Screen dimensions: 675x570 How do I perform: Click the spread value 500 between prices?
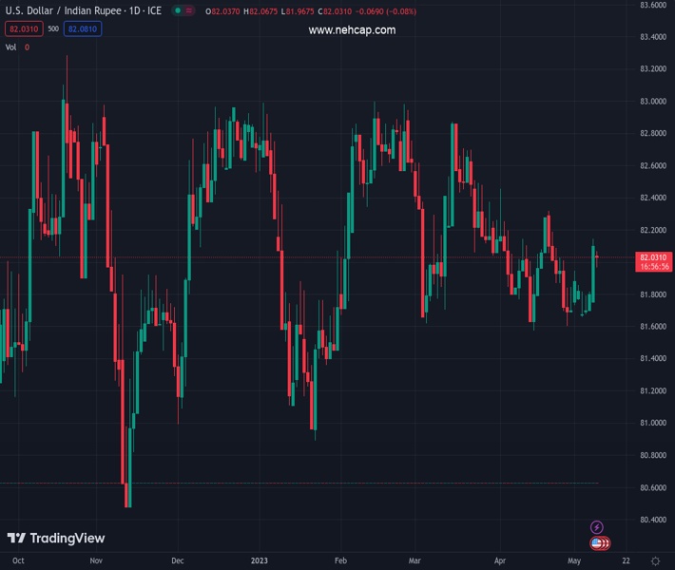tap(52, 29)
